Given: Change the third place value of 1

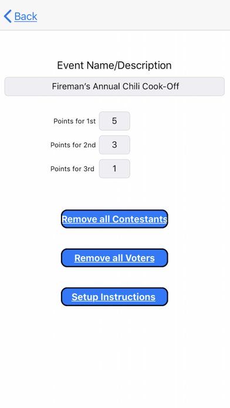Looking at the screenshot, I should tap(114, 169).
